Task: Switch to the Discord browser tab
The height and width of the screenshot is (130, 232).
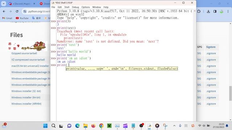Action: point(21,4)
